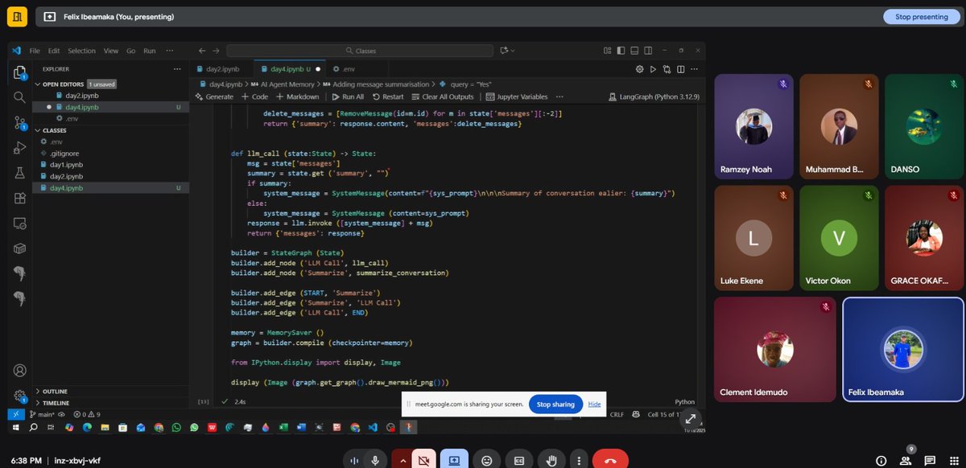The height and width of the screenshot is (468, 966).
Task: Open the Explorer view in the activity bar
Action: pos(19,72)
